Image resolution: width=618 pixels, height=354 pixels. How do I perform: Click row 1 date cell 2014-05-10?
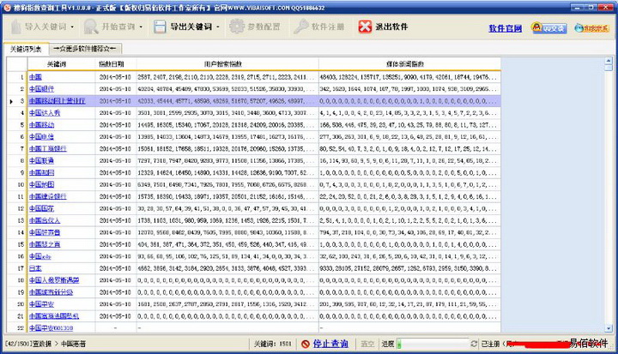coord(116,77)
